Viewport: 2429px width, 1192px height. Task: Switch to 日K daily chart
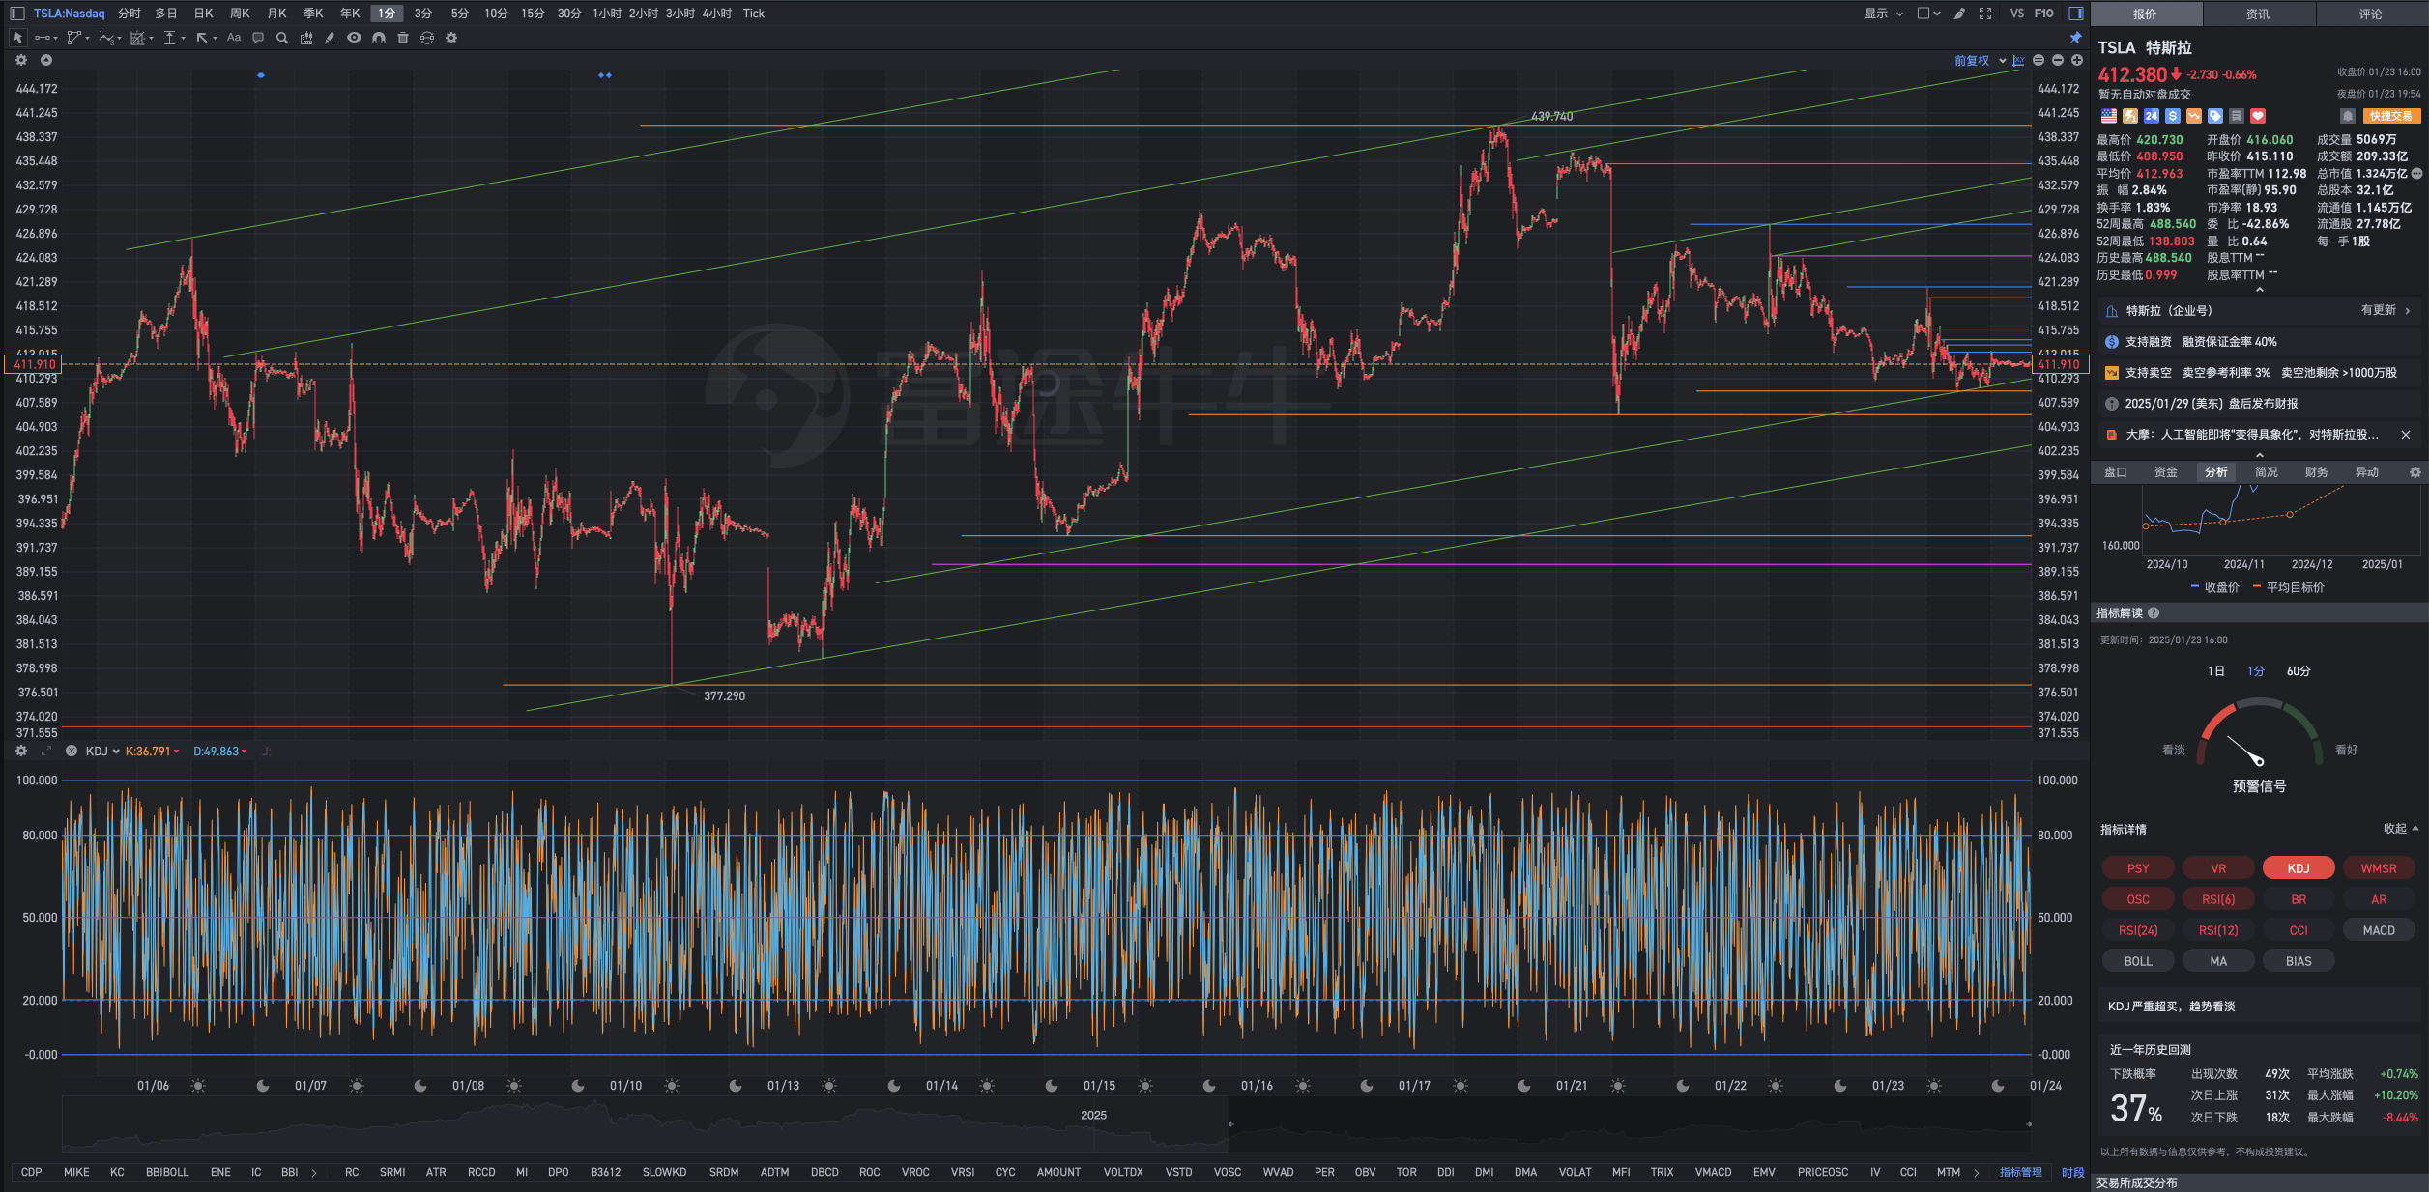pos(203,14)
